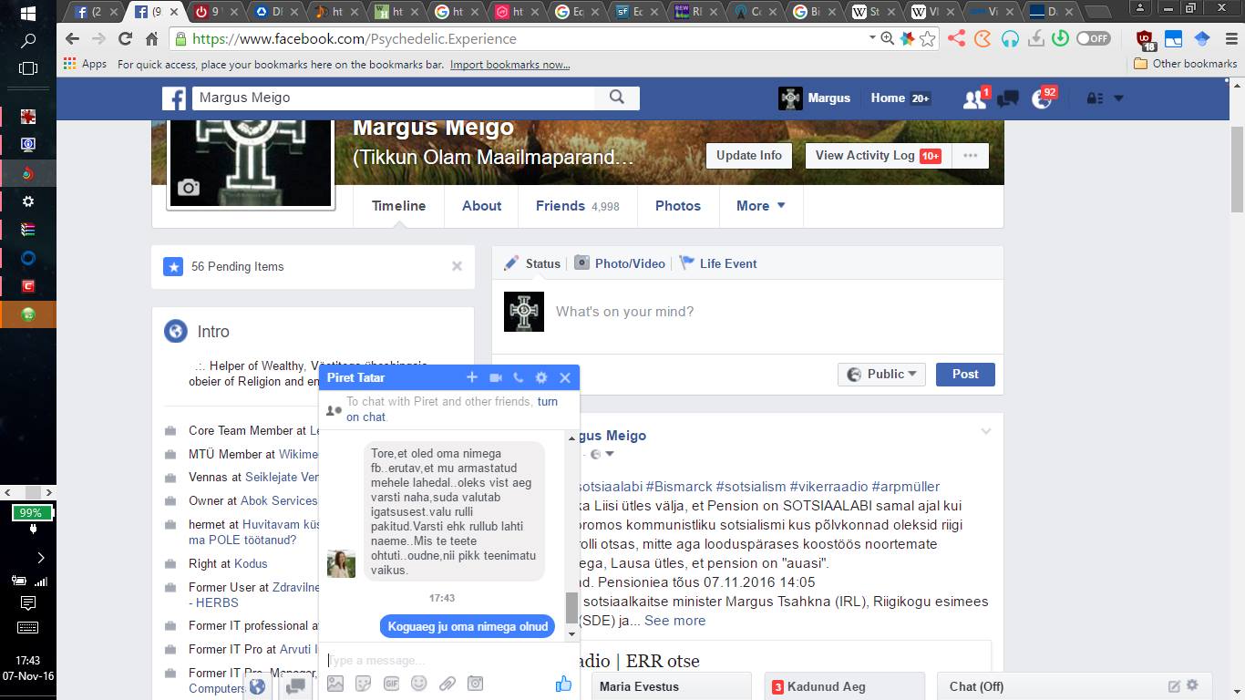Open the Windows Start button
Viewport: 1245px width, 700px height.
coord(28,15)
